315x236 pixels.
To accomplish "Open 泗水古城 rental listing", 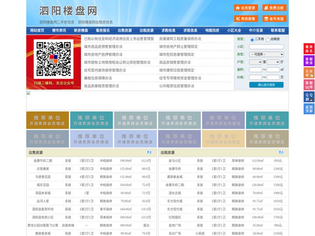I will (175, 193).
